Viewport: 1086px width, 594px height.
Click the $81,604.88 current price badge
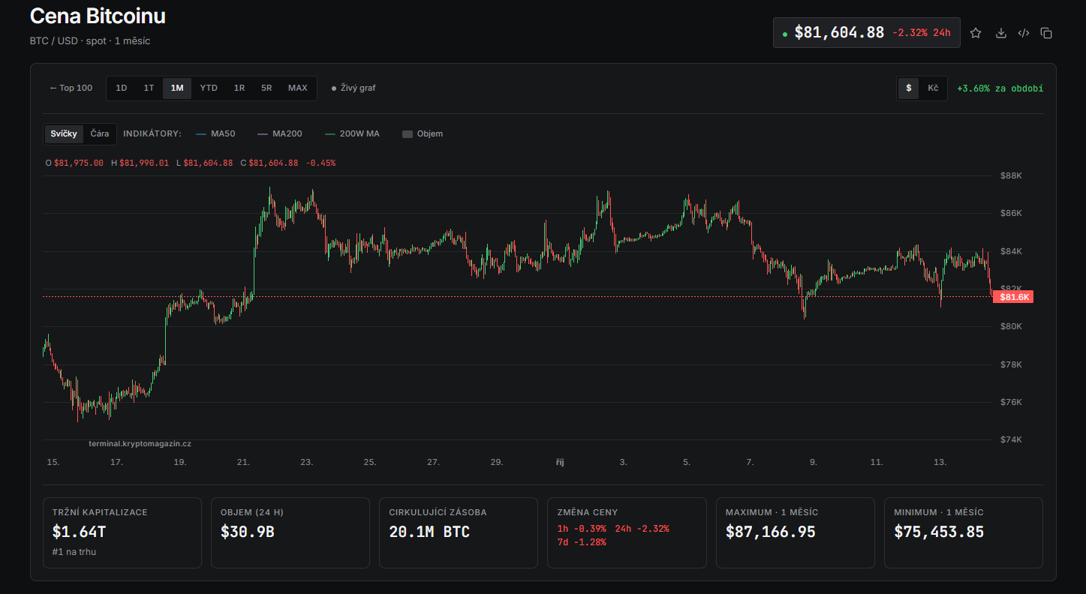pyautogui.click(x=866, y=33)
